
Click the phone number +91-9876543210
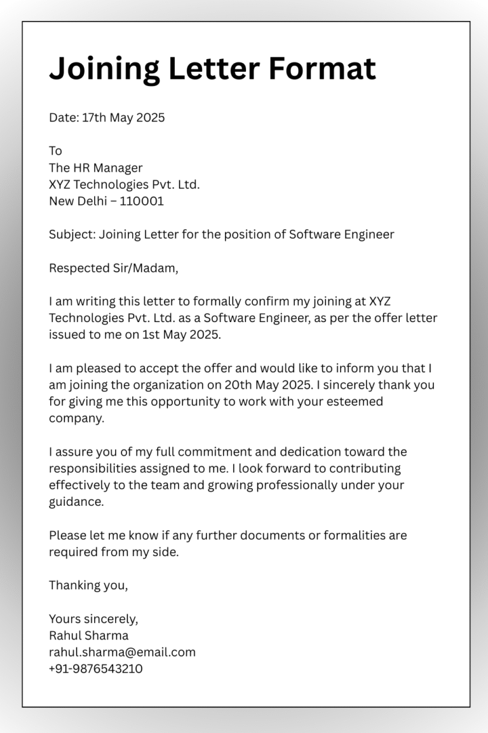click(96, 669)
